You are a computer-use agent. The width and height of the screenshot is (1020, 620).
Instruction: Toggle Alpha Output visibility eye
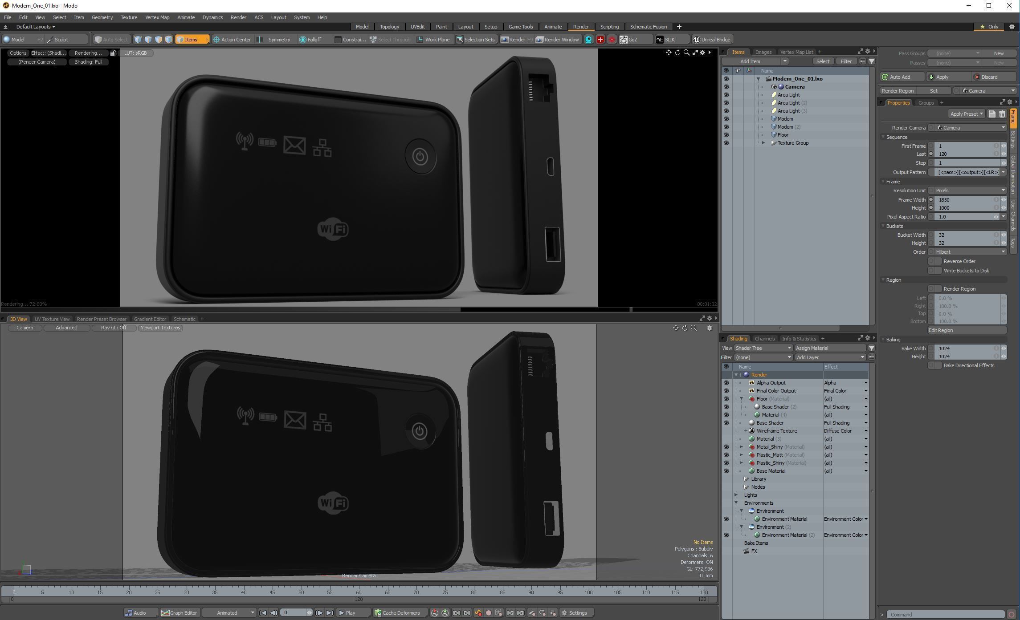[726, 383]
